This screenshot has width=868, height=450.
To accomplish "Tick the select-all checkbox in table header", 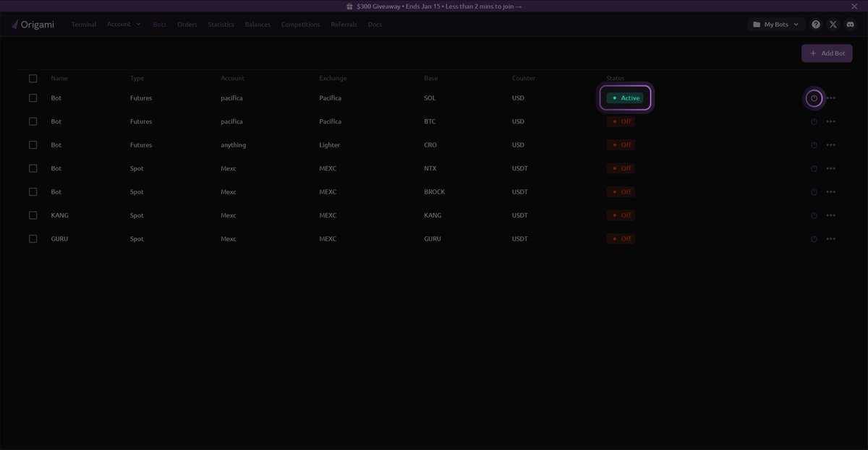I will pos(33,78).
